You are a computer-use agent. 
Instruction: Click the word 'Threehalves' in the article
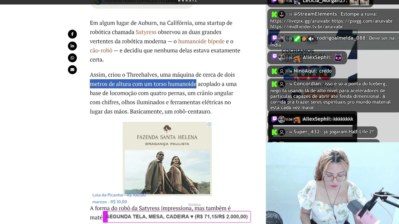[142, 75]
